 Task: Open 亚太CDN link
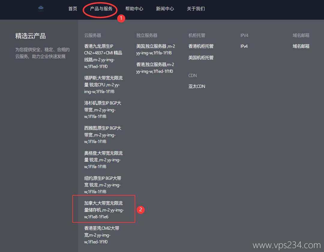pos(197,86)
